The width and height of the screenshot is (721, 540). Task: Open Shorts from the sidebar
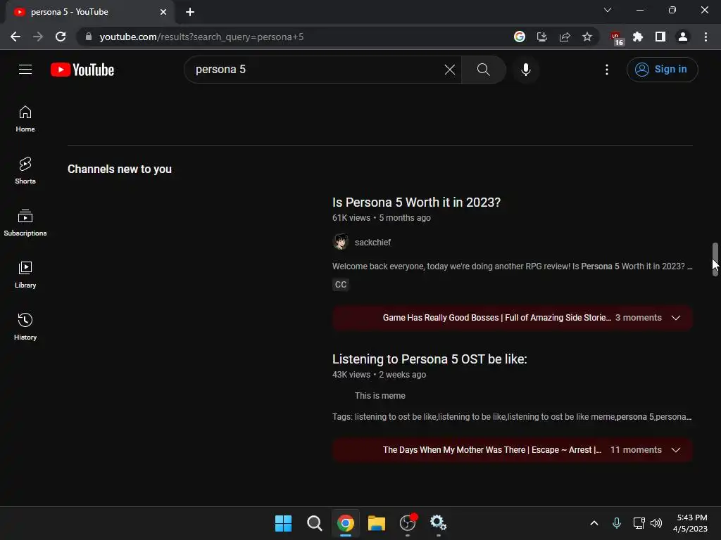(25, 171)
